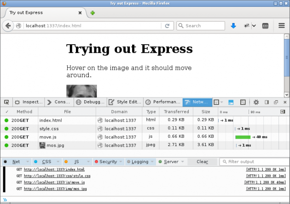
Task: Click the bug extension toolbar icon
Action: tap(247, 26)
